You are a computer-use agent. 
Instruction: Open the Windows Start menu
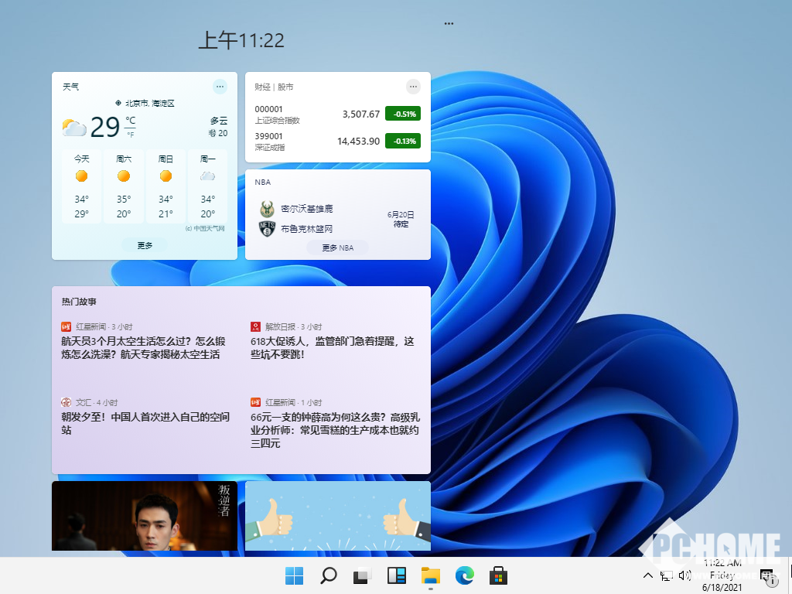coord(294,575)
